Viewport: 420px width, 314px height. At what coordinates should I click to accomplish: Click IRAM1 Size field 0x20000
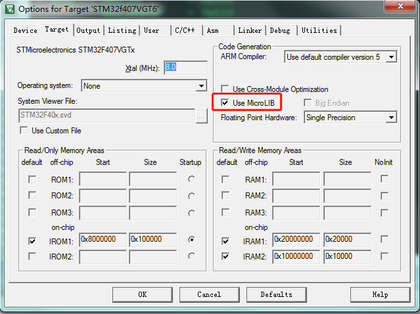coord(347,240)
